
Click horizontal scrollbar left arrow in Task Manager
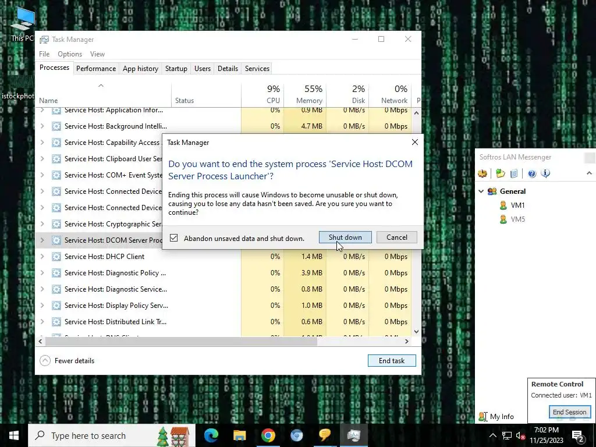40,341
